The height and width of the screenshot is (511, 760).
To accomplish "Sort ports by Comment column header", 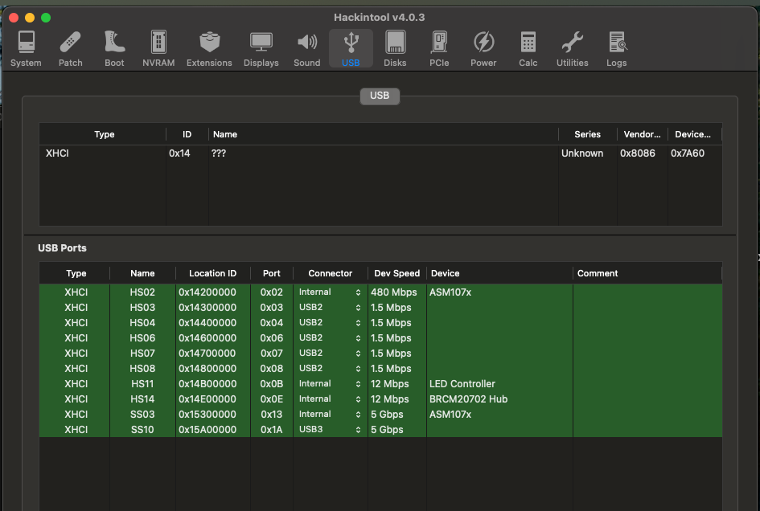I will (647, 273).
